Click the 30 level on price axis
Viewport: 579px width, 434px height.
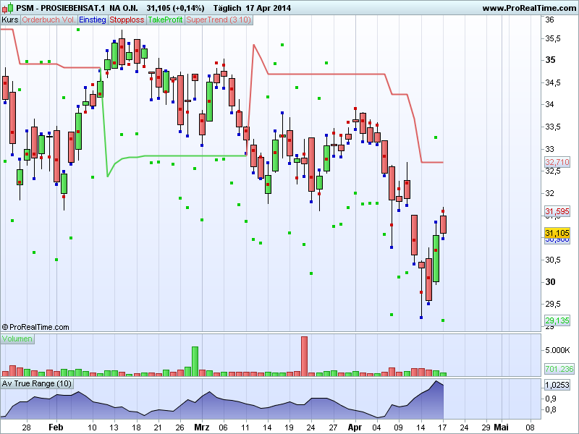point(550,282)
